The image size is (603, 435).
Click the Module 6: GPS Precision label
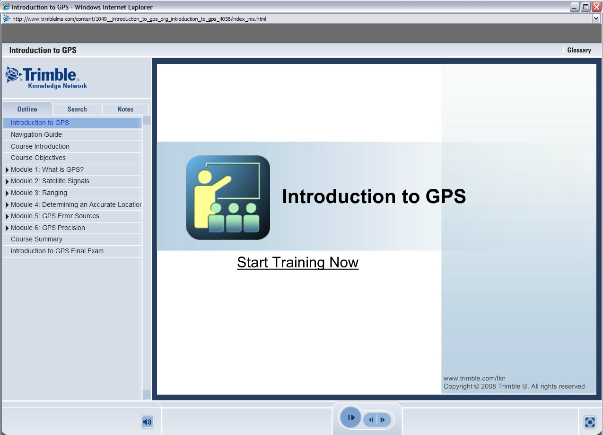48,228
